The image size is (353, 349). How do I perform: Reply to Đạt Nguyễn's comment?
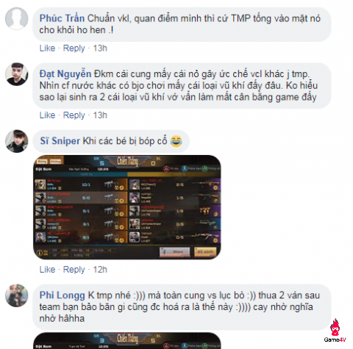click(x=74, y=115)
